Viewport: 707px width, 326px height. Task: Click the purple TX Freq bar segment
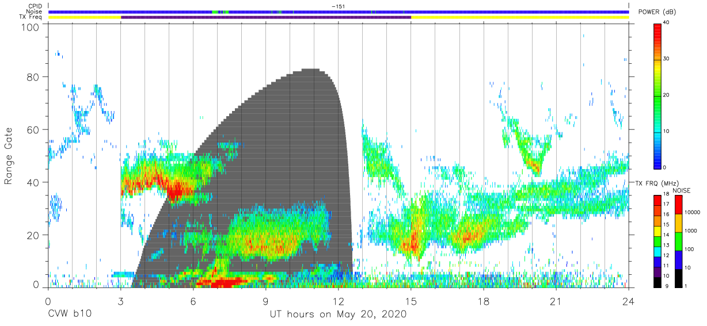[x=266, y=17]
